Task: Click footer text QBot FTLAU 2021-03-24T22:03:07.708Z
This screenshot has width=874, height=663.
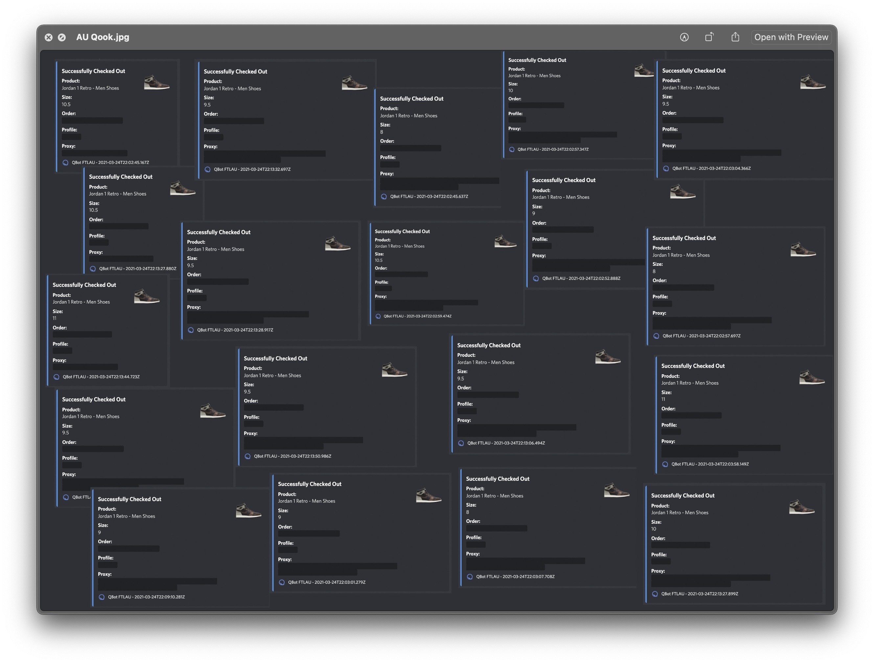Action: tap(515, 577)
